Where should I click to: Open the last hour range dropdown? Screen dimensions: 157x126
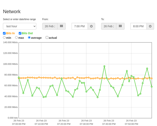[x=20, y=26]
